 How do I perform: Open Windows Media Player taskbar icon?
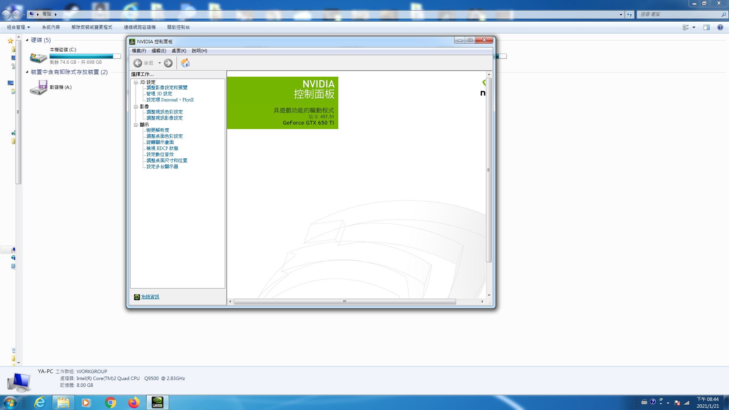[87, 402]
